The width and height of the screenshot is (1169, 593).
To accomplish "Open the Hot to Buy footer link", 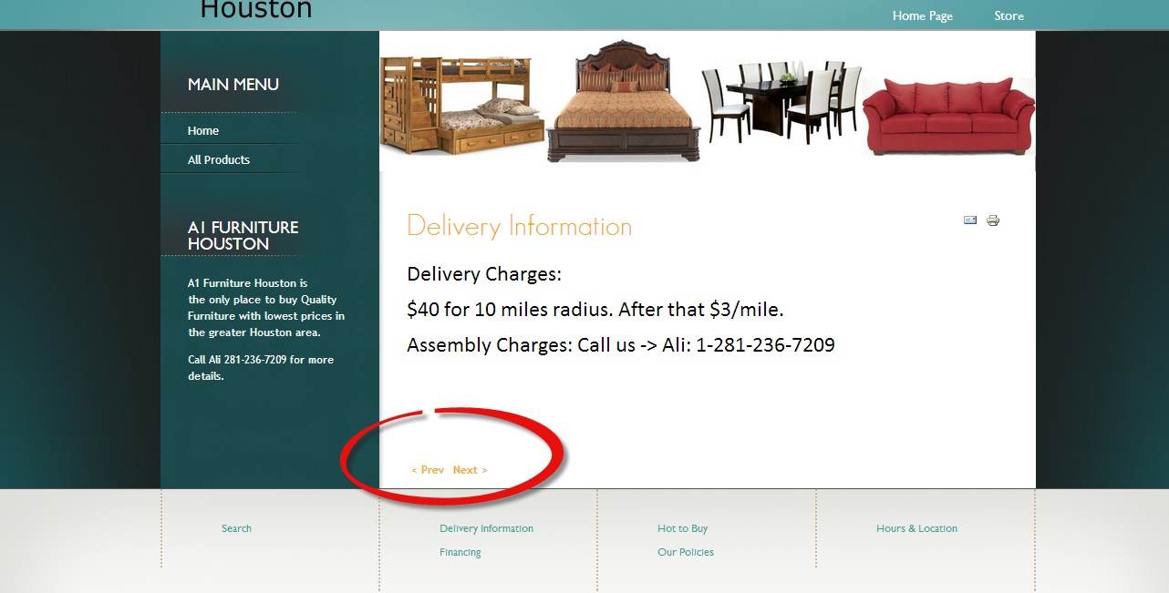I will click(x=682, y=528).
